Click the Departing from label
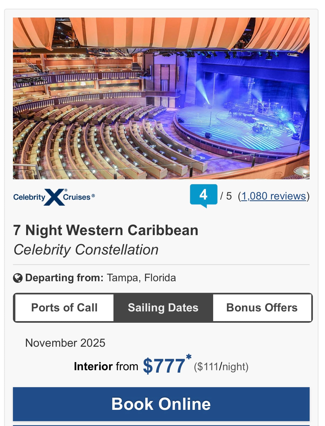Image resolution: width=325 pixels, height=426 pixels. 64,278
